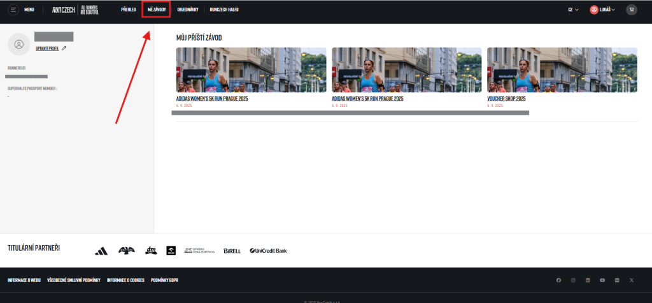The image size is (652, 303).
Task: Click the Upravit profil link
Action: (47, 48)
